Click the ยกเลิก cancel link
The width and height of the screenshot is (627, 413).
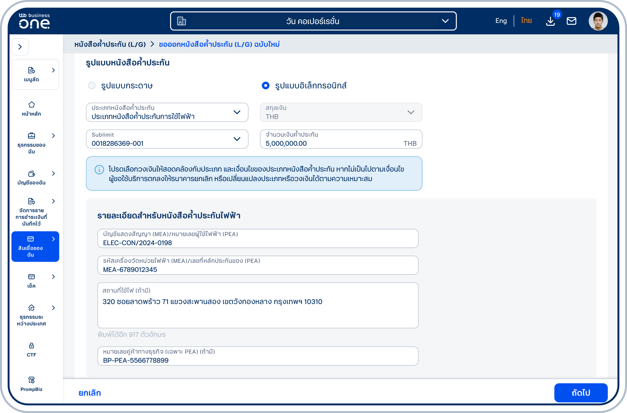(x=90, y=393)
